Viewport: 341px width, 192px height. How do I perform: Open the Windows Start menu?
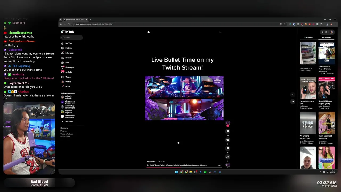tap(176, 172)
